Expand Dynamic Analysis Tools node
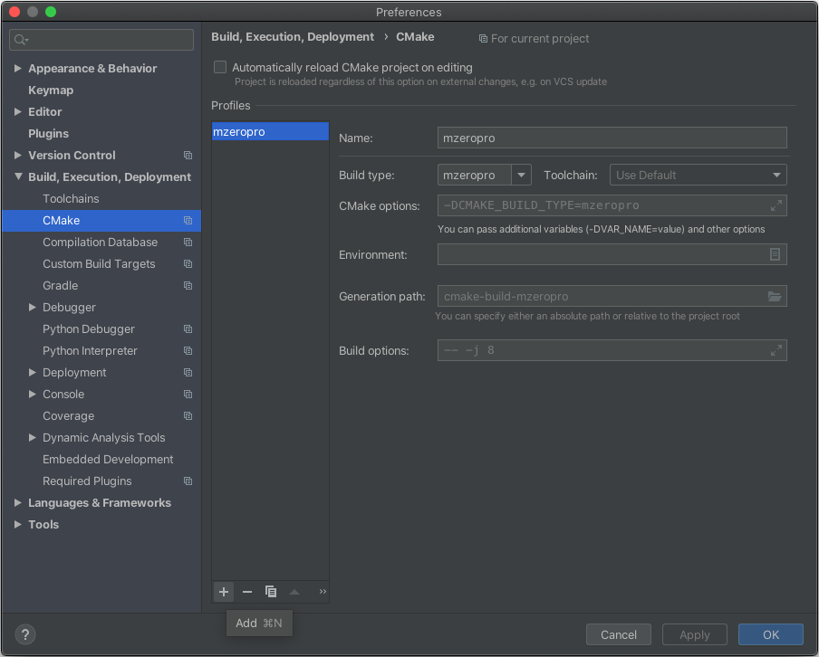The width and height of the screenshot is (819, 657). pos(33,438)
